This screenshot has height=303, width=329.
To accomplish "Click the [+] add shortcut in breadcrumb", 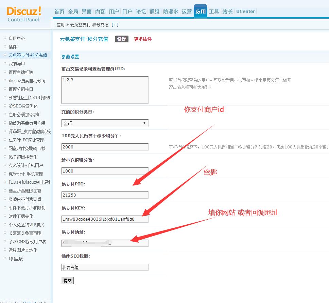I will [x=115, y=25].
